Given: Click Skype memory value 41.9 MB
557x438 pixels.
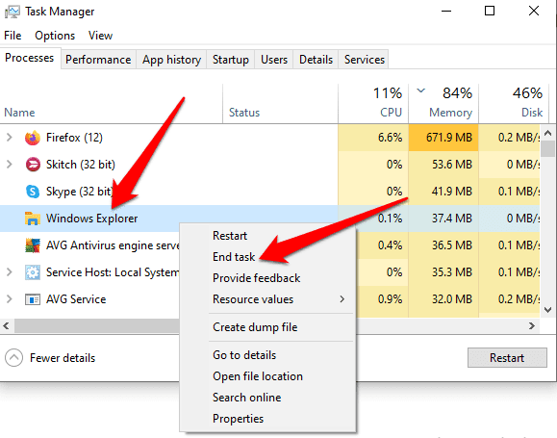Looking at the screenshot, I should pyautogui.click(x=452, y=192).
